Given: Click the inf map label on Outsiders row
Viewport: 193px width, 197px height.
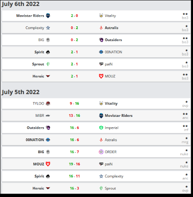Looking at the screenshot, I should point(186,130).
